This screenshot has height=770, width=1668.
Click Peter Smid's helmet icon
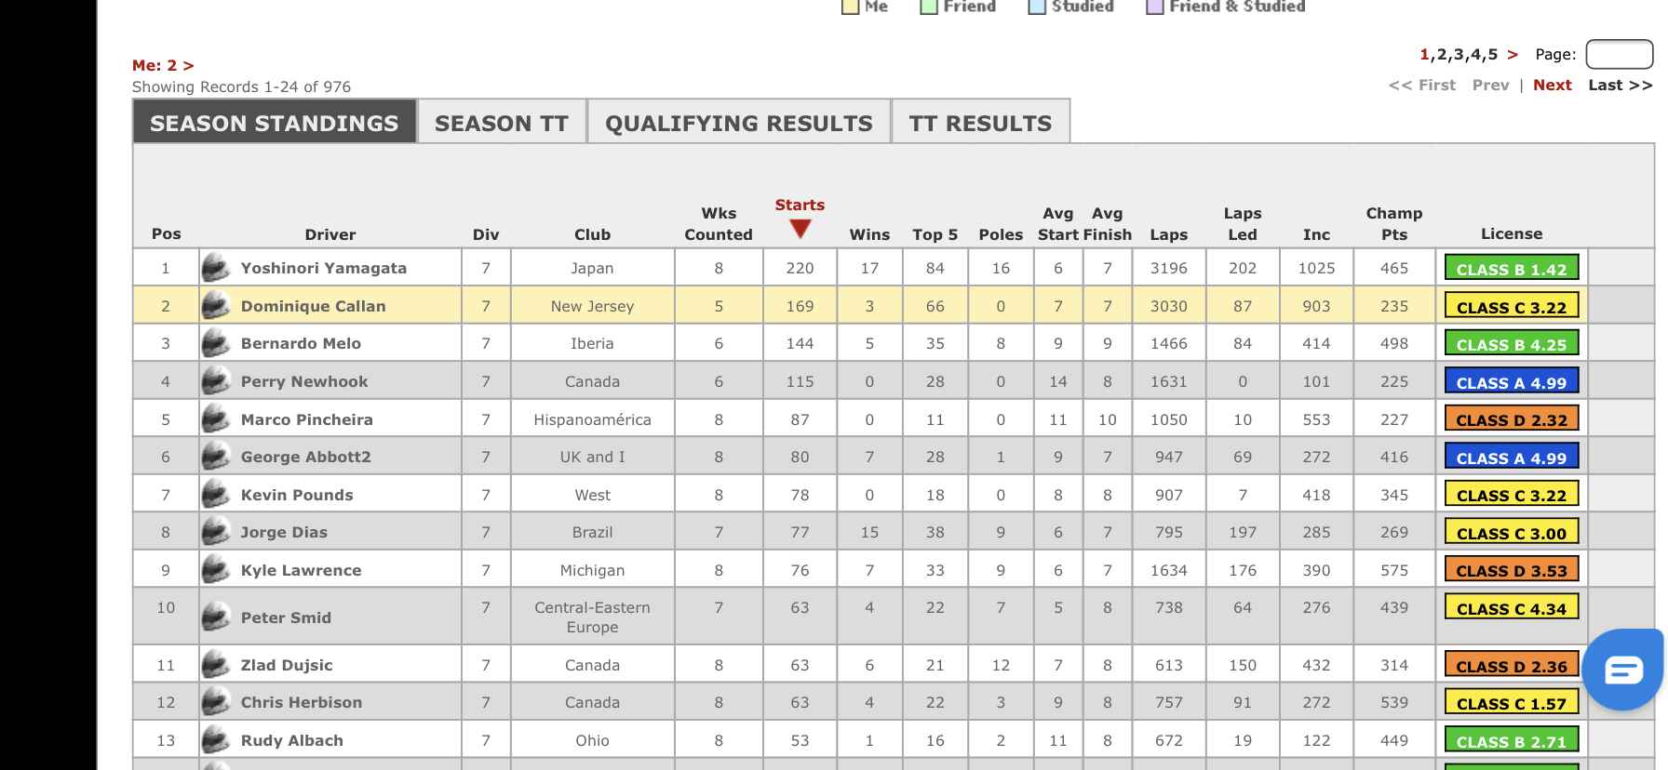(215, 617)
